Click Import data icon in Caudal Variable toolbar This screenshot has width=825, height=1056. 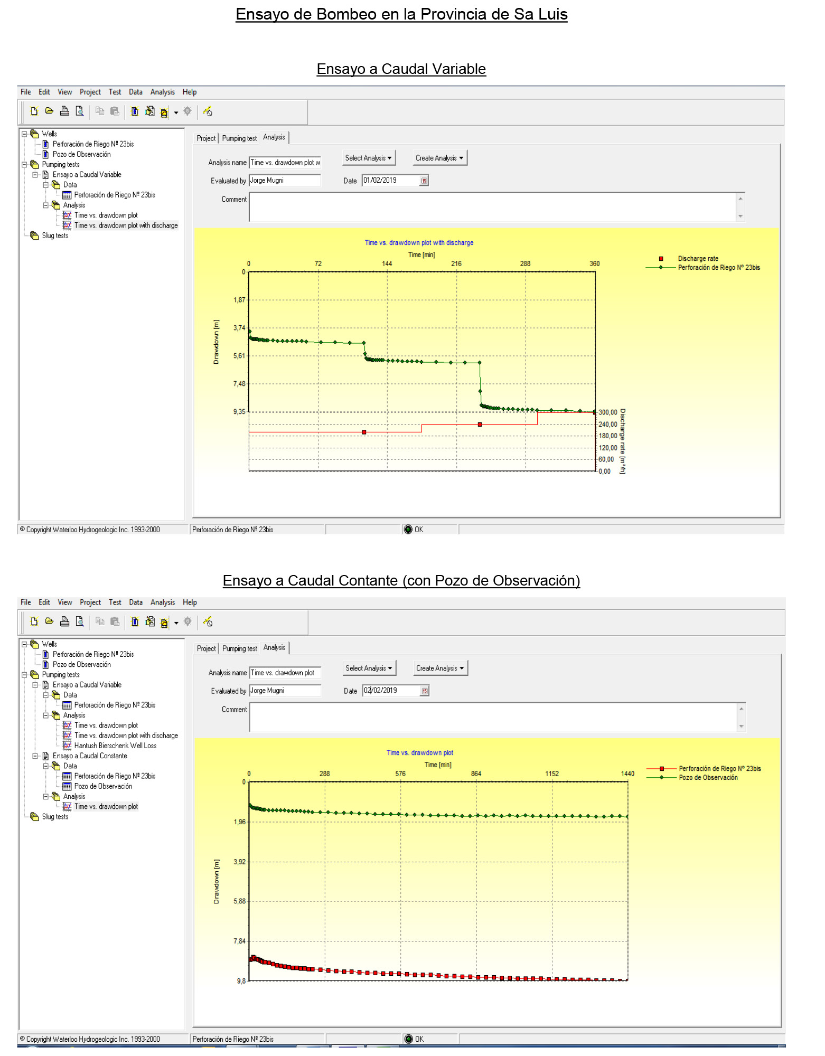[x=150, y=111]
